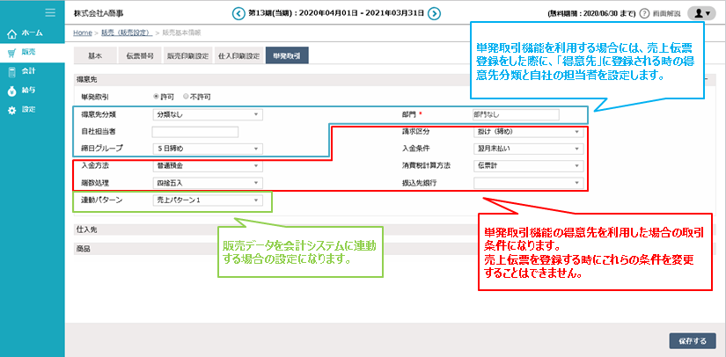The height and width of the screenshot is (357, 726).
Task: Click the home icon in the sidebar
Action: (x=12, y=33)
